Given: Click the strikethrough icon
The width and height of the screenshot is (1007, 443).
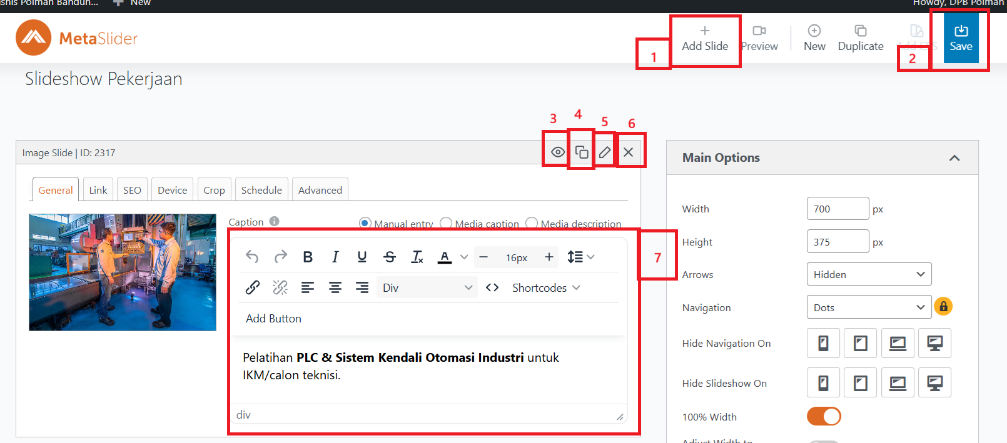Looking at the screenshot, I should [x=390, y=257].
